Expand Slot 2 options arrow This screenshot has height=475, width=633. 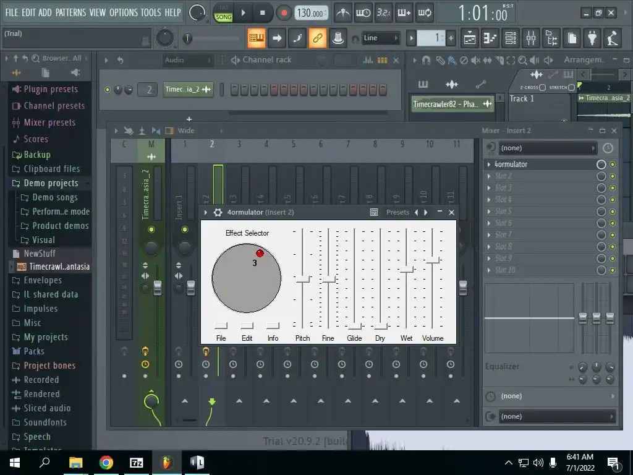point(489,176)
